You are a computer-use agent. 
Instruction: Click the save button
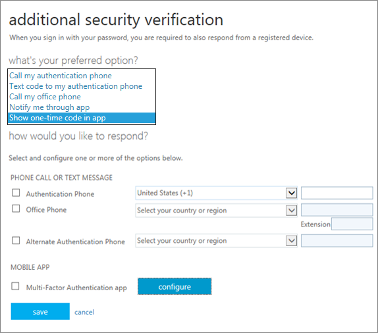point(40,311)
